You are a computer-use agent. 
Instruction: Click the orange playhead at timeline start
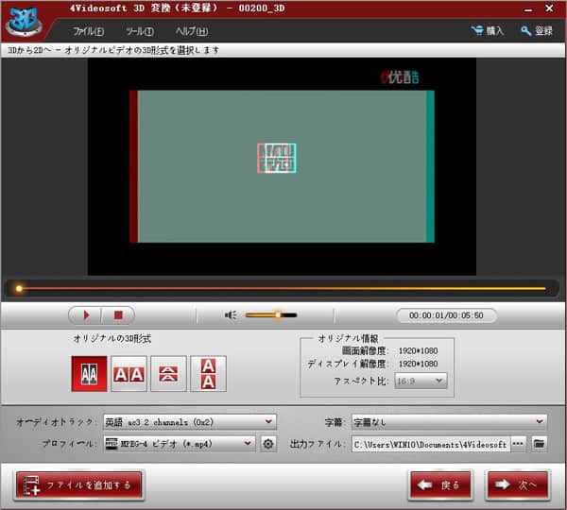tap(19, 288)
